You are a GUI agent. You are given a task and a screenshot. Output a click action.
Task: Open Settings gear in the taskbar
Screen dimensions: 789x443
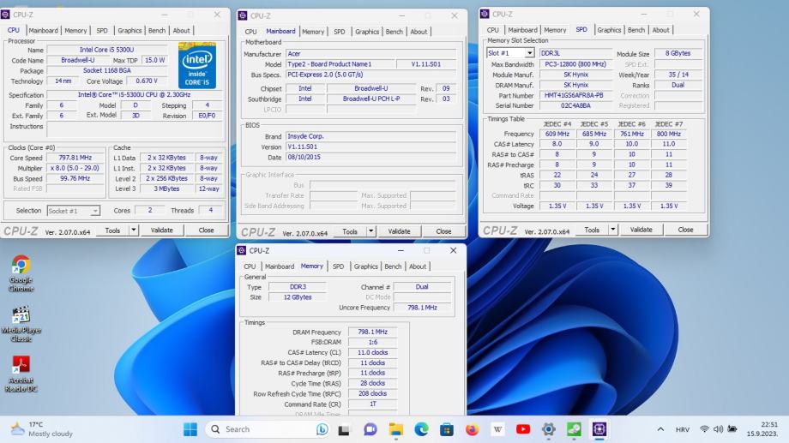[548, 429]
